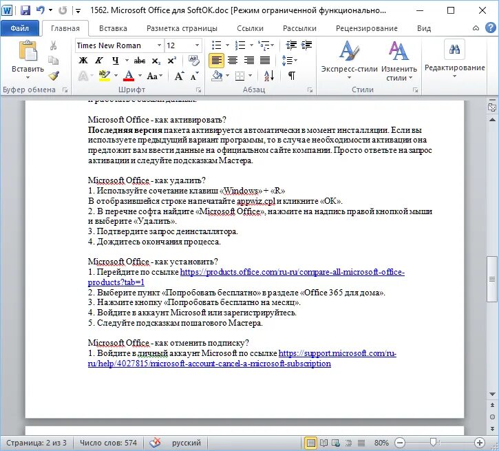Switch to Print Layout view
499x451 pixels.
(x=310, y=443)
